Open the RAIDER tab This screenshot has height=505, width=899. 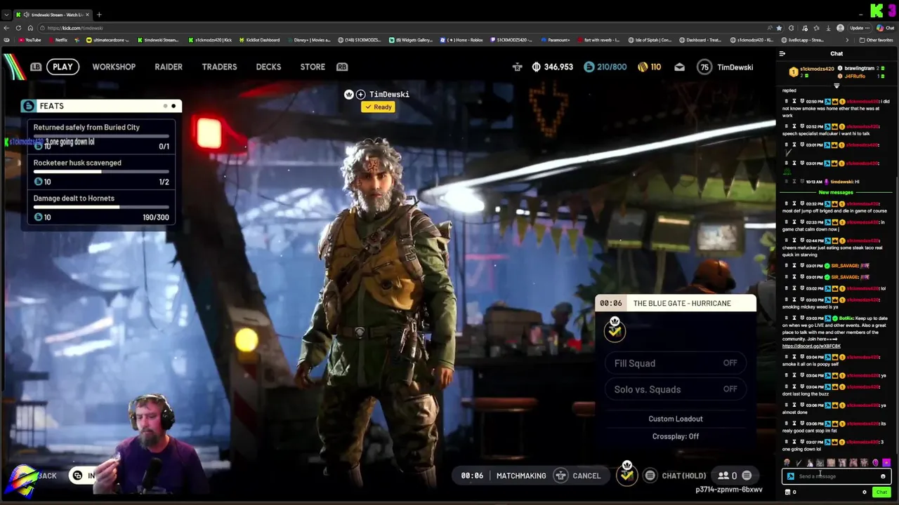click(169, 67)
